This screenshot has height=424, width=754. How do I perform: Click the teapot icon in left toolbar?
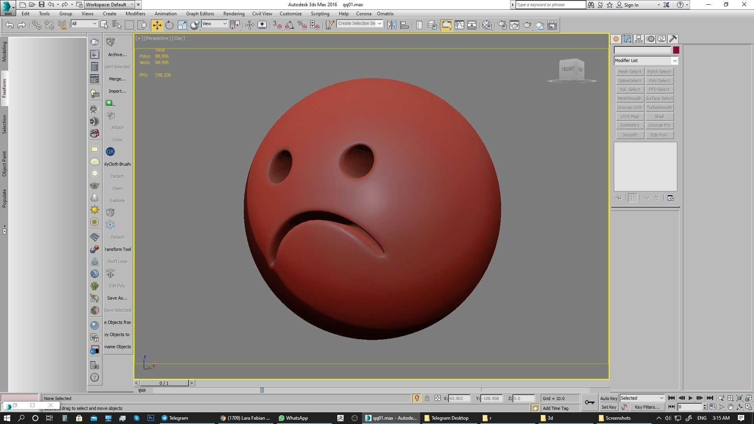coord(95,42)
